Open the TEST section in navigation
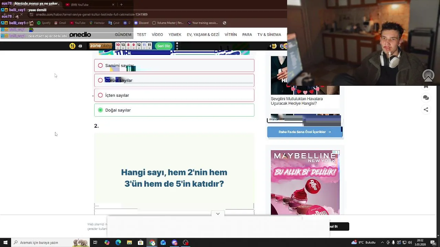The width and height of the screenshot is (440, 247). 142,35
